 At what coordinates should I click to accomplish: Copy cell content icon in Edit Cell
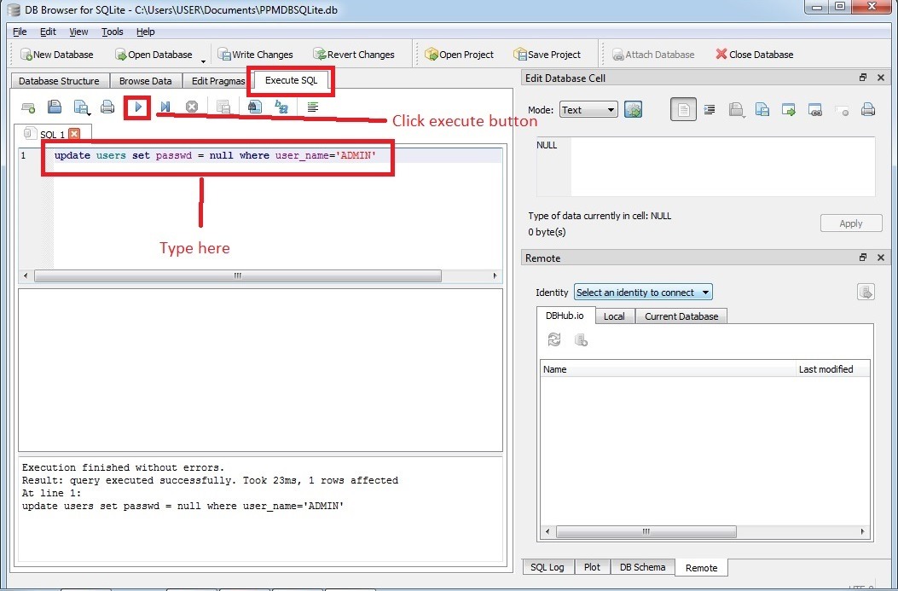(762, 110)
